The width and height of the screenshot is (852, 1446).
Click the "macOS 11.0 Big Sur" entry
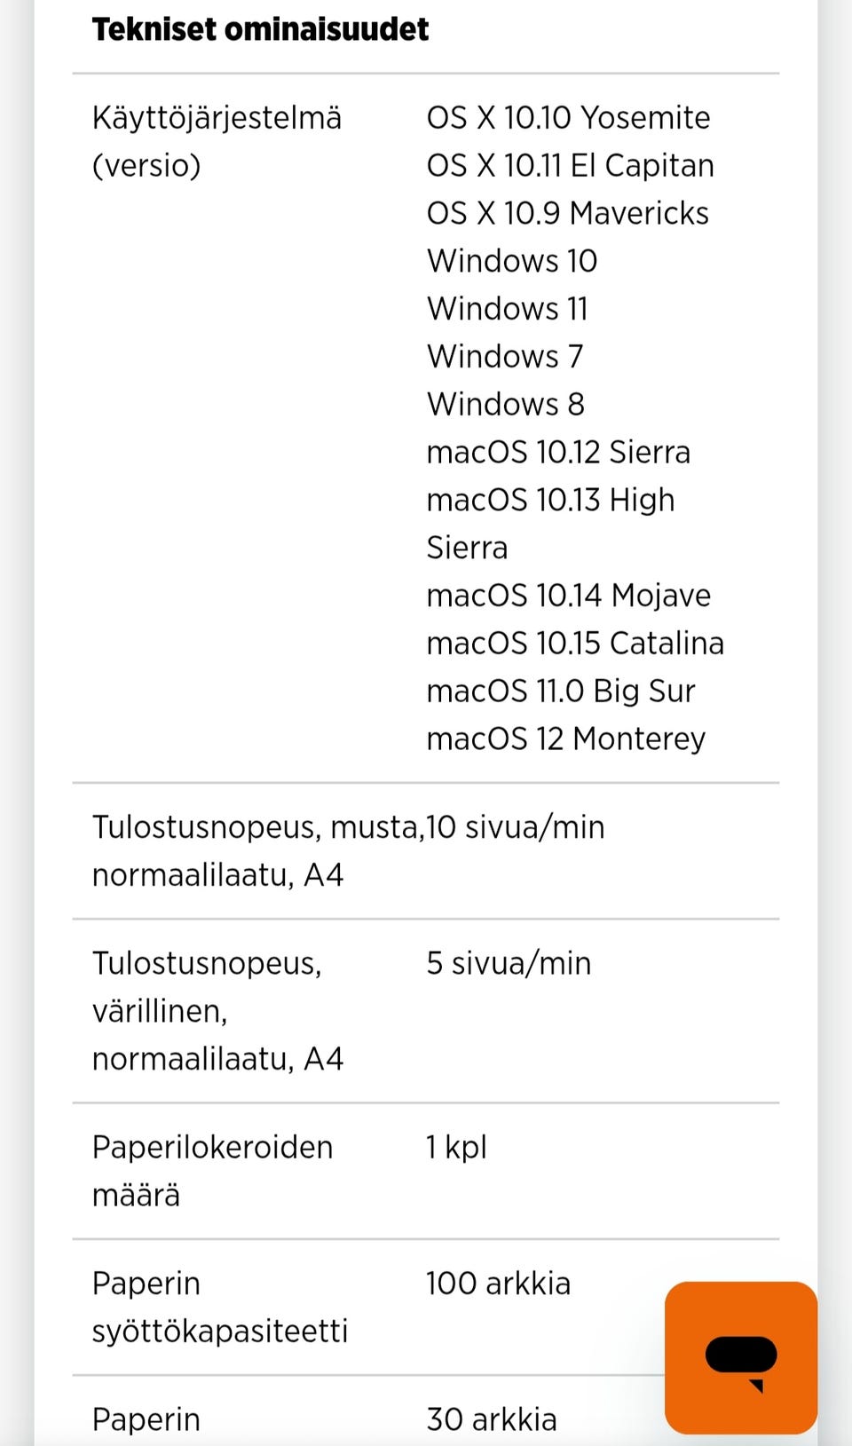point(560,691)
